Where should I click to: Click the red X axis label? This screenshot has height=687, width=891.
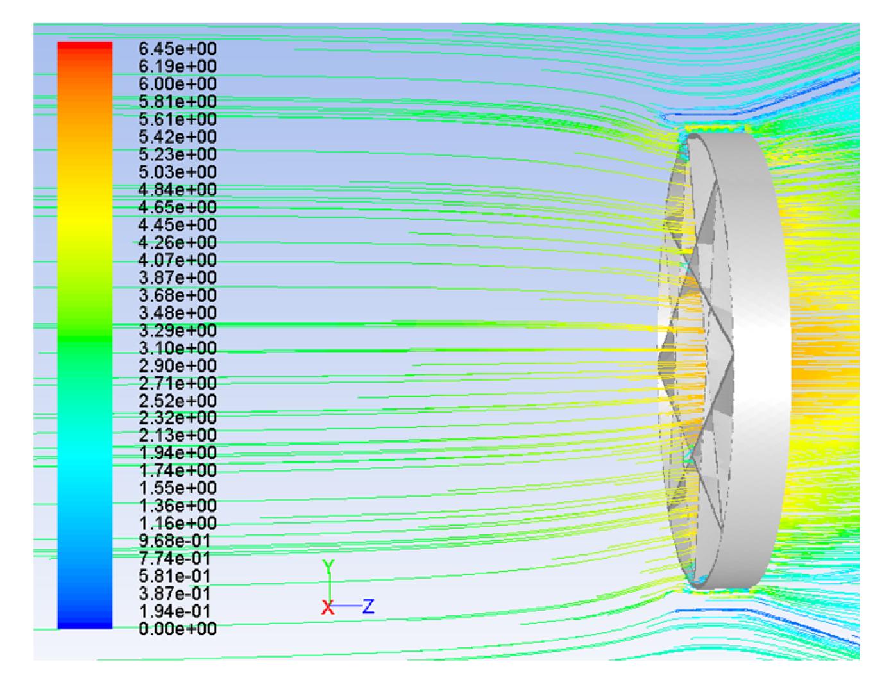[x=328, y=608]
